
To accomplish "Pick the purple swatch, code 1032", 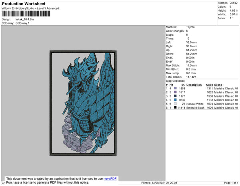I will [x=175, y=92].
